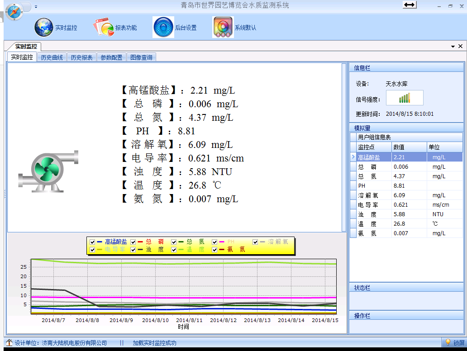Switch to the 历史曲线 tab
The height and width of the screenshot is (351, 467).
tap(52, 57)
